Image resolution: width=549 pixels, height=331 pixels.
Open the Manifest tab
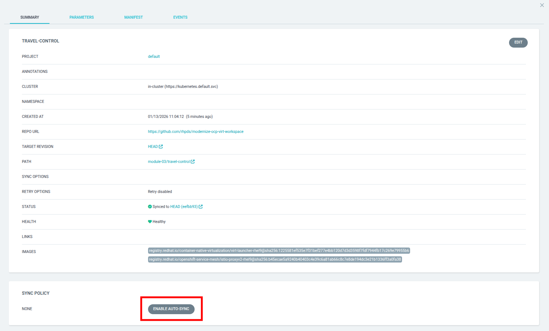pyautogui.click(x=133, y=17)
